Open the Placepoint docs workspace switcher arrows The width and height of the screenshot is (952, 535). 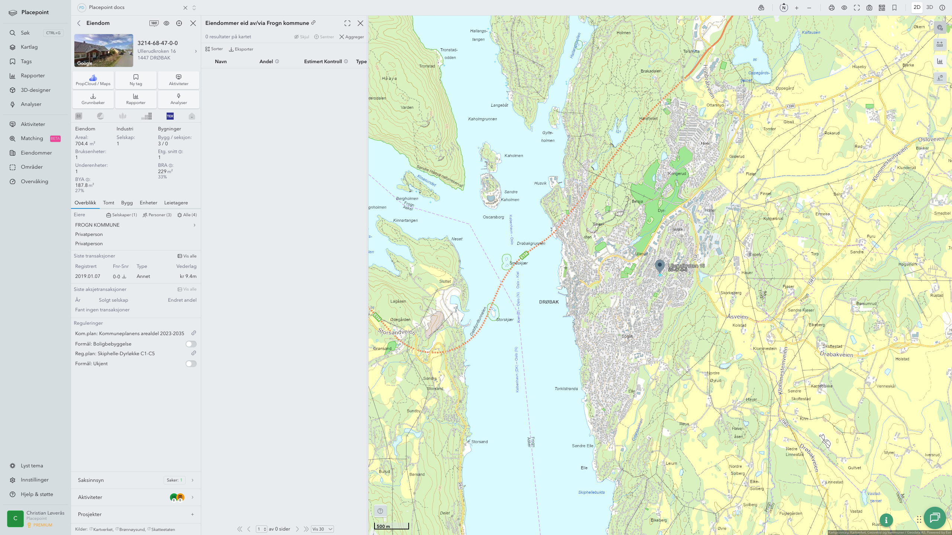pyautogui.click(x=194, y=7)
